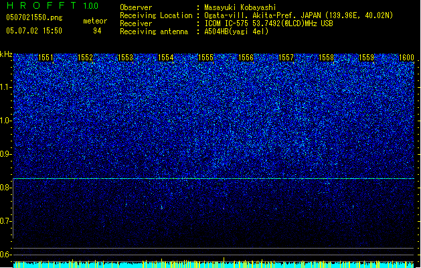This screenshot has height=268, width=421.
Task: Click the 1553 time marker
Action: [x=126, y=58]
